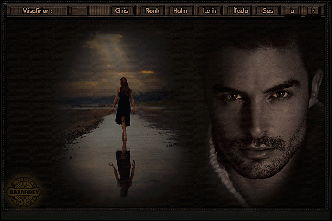This screenshot has height=221, width=332.
Task: Enable İtalik italic text style
Action: pos(210,11)
